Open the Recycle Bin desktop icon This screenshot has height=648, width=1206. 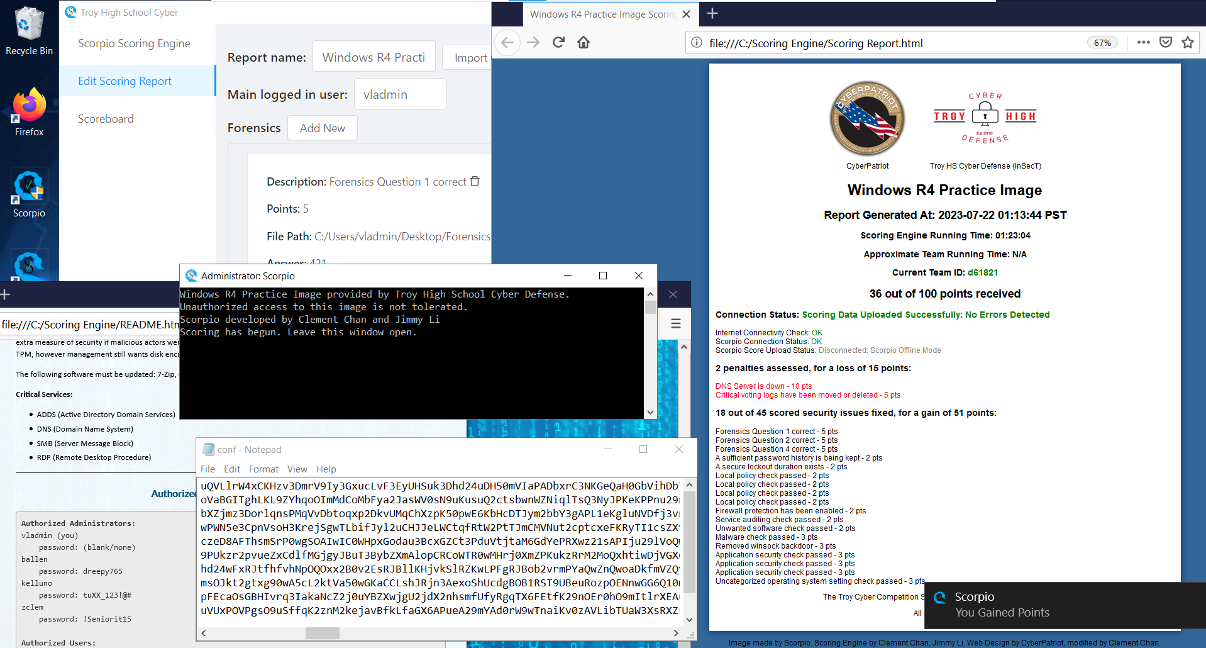29,30
